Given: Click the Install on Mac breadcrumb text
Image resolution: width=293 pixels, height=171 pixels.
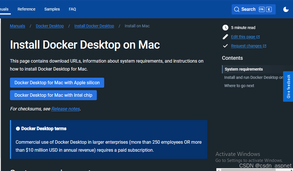Looking at the screenshot, I should [x=137, y=26].
